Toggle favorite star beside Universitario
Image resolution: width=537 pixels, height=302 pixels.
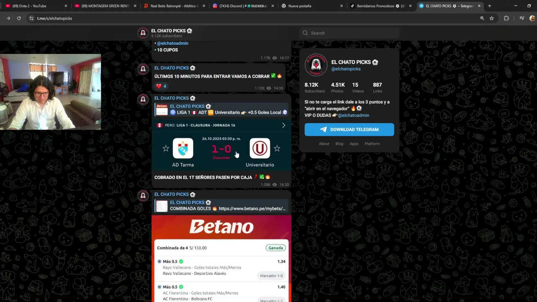pyautogui.click(x=277, y=148)
